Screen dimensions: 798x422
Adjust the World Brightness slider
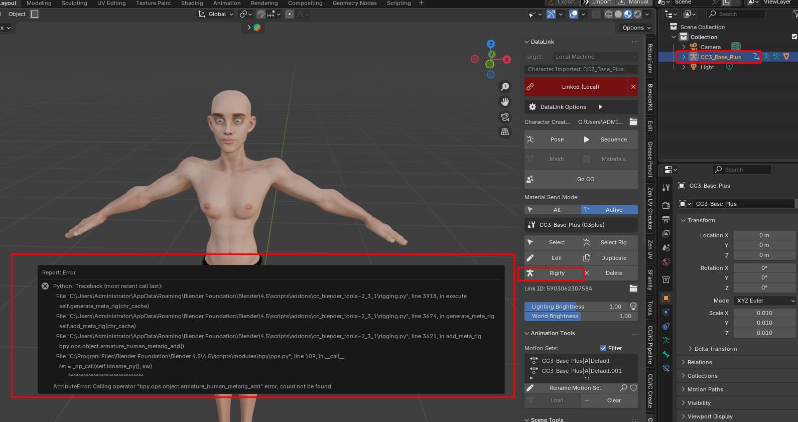[581, 316]
